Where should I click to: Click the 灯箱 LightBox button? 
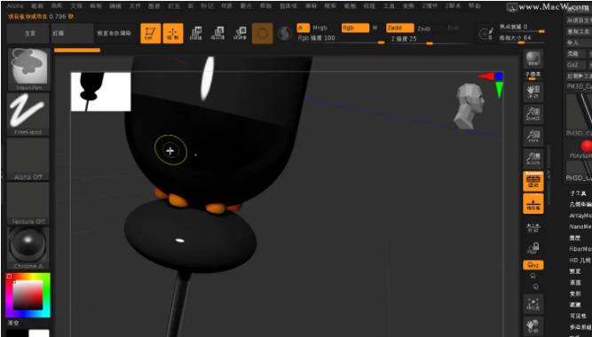pos(72,33)
